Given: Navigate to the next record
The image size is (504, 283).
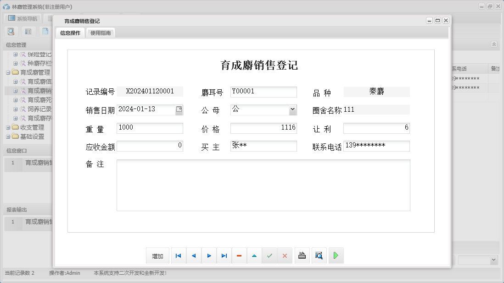Looking at the screenshot, I should point(209,256).
